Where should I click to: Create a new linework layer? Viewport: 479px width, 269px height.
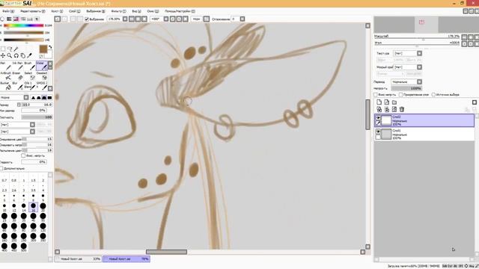pyautogui.click(x=387, y=102)
